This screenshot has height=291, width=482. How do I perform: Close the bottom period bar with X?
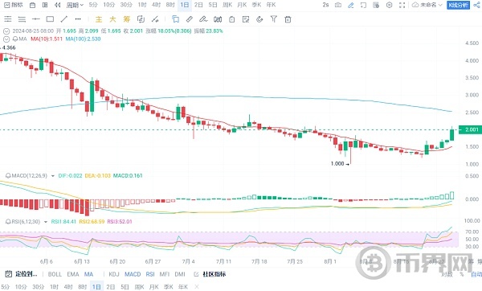(x=197, y=287)
